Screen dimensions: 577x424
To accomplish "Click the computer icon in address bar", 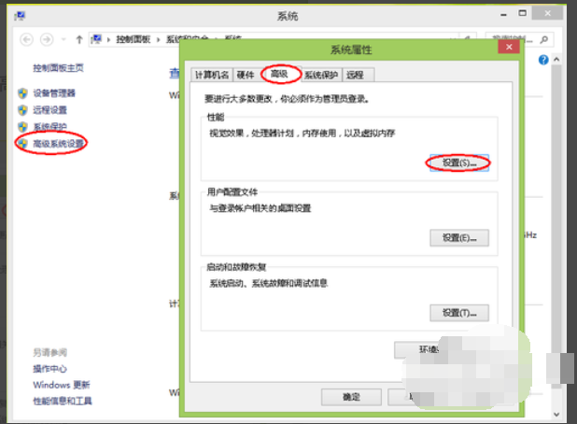I will click(96, 40).
